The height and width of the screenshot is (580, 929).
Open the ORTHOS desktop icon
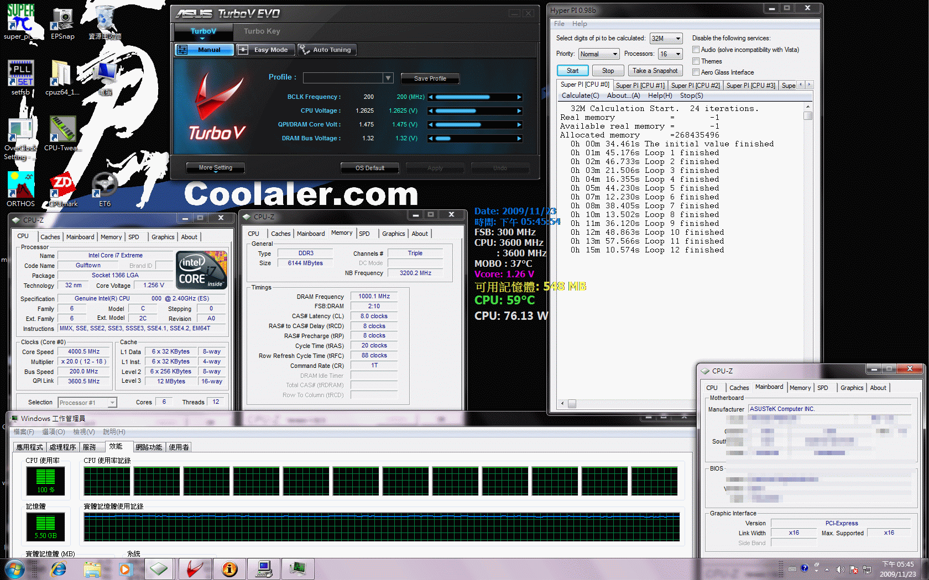20,189
